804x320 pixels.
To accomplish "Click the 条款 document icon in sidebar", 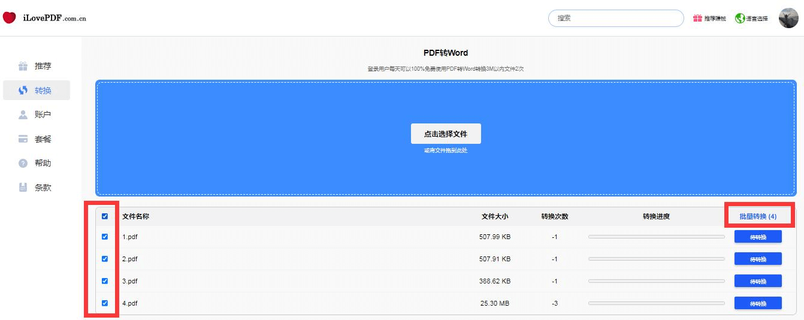I will [23, 188].
